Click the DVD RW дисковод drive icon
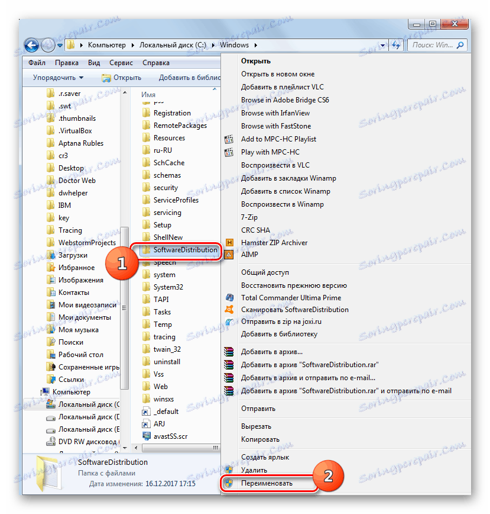The height and width of the screenshot is (514, 490). click(51, 442)
